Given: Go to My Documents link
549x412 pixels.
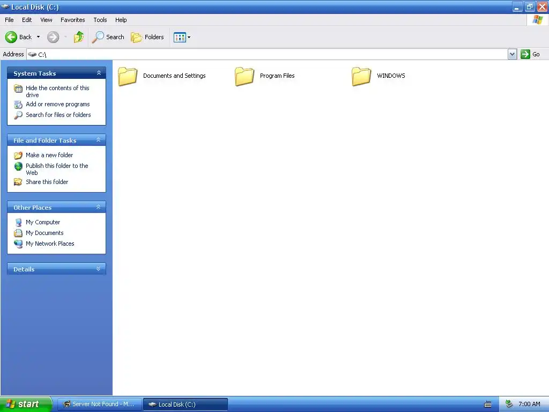Looking at the screenshot, I should 44,233.
